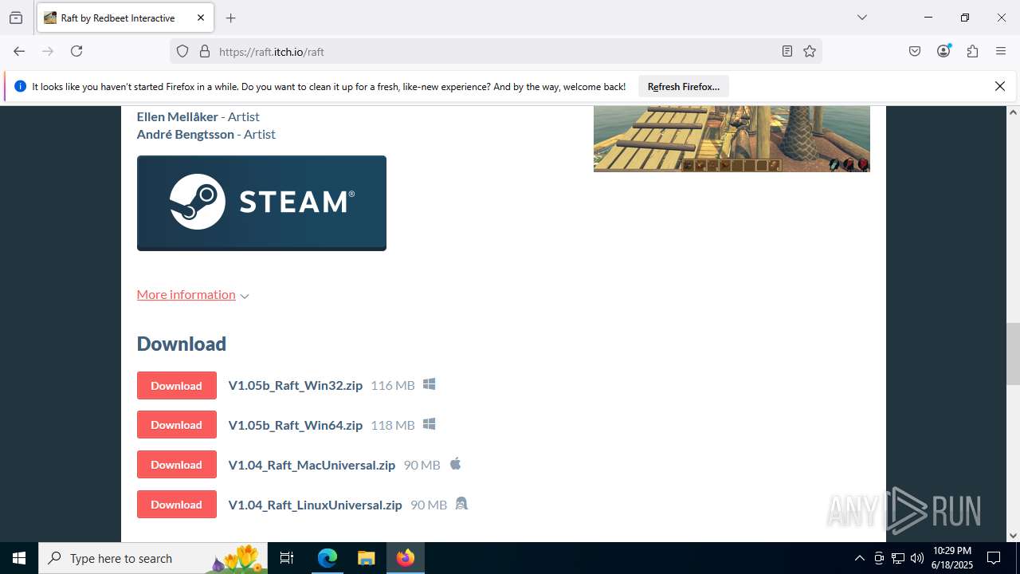Screen dimensions: 1020x574
Task: Show hidden system tray icons
Action: pos(859,558)
